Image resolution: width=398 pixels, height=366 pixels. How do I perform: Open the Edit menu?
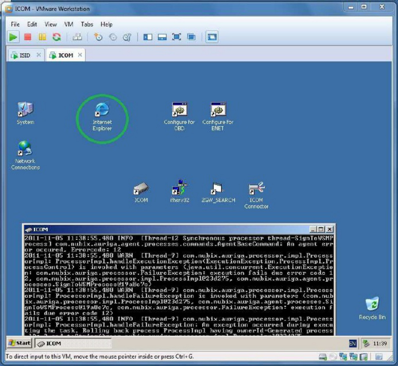32,24
